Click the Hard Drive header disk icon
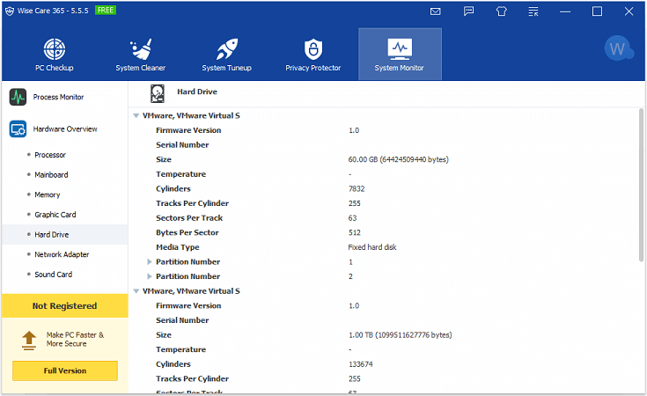 (158, 93)
